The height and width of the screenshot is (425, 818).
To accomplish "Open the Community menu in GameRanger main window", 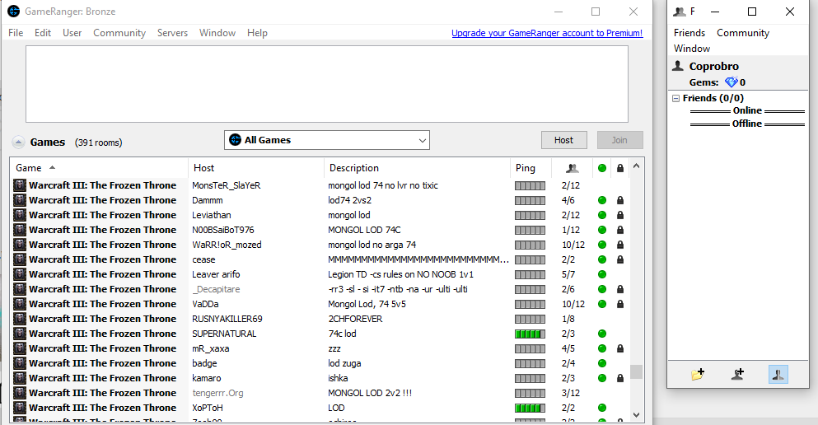I will [119, 33].
